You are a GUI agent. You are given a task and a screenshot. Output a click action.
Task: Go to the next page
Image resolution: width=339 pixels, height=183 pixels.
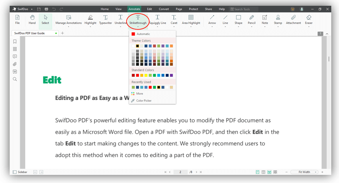click(x=196, y=172)
